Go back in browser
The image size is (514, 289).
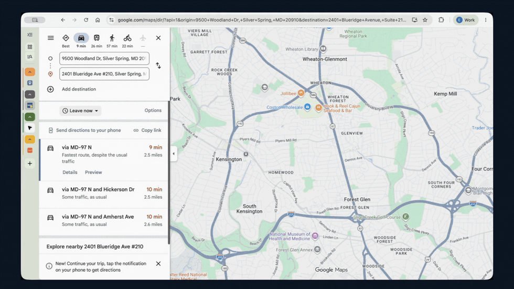[x=63, y=20]
